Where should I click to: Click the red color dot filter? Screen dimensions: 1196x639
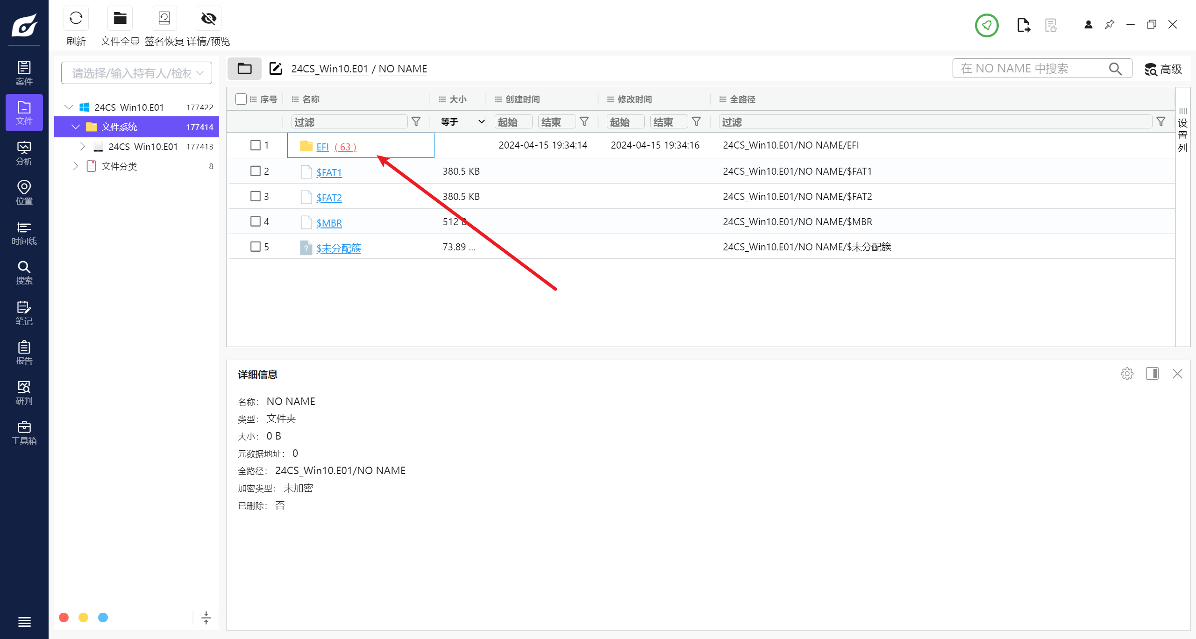tap(64, 618)
